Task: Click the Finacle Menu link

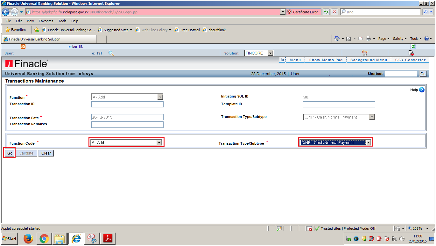Action: 295,60
